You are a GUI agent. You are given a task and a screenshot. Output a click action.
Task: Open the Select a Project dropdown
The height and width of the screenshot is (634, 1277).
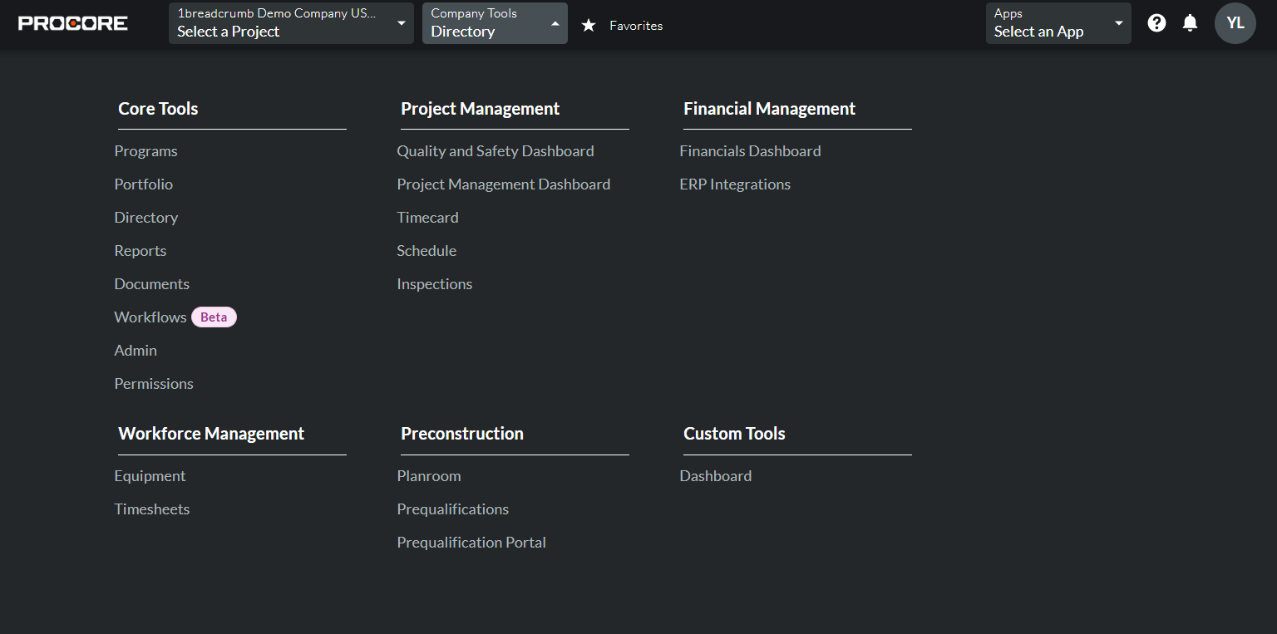pos(290,23)
